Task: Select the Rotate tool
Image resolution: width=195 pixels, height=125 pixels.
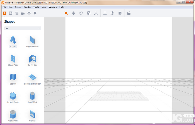Action: coord(81,13)
